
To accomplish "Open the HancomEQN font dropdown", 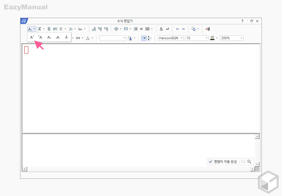I will point(171,38).
